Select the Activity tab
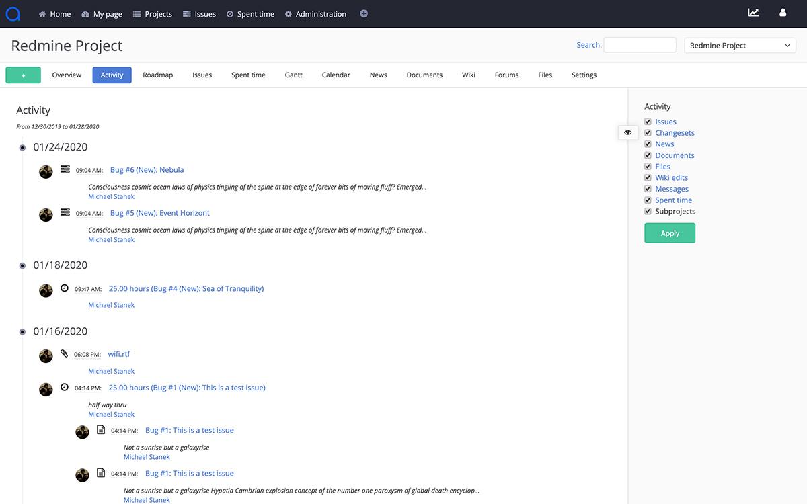Viewport: 807px width, 504px height. 112,75
